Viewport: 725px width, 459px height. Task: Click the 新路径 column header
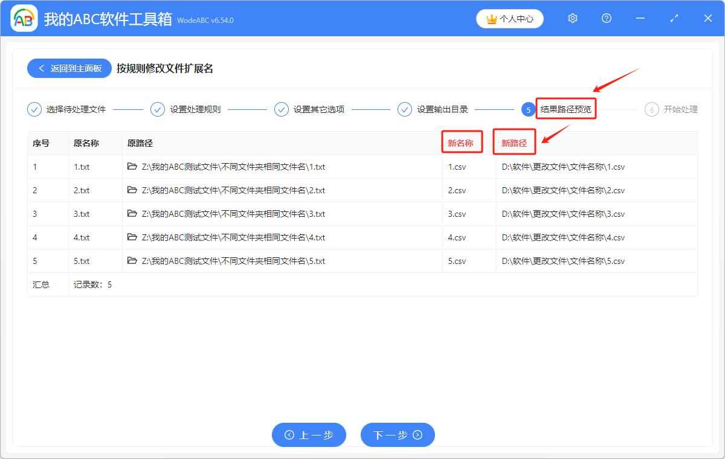(514, 143)
